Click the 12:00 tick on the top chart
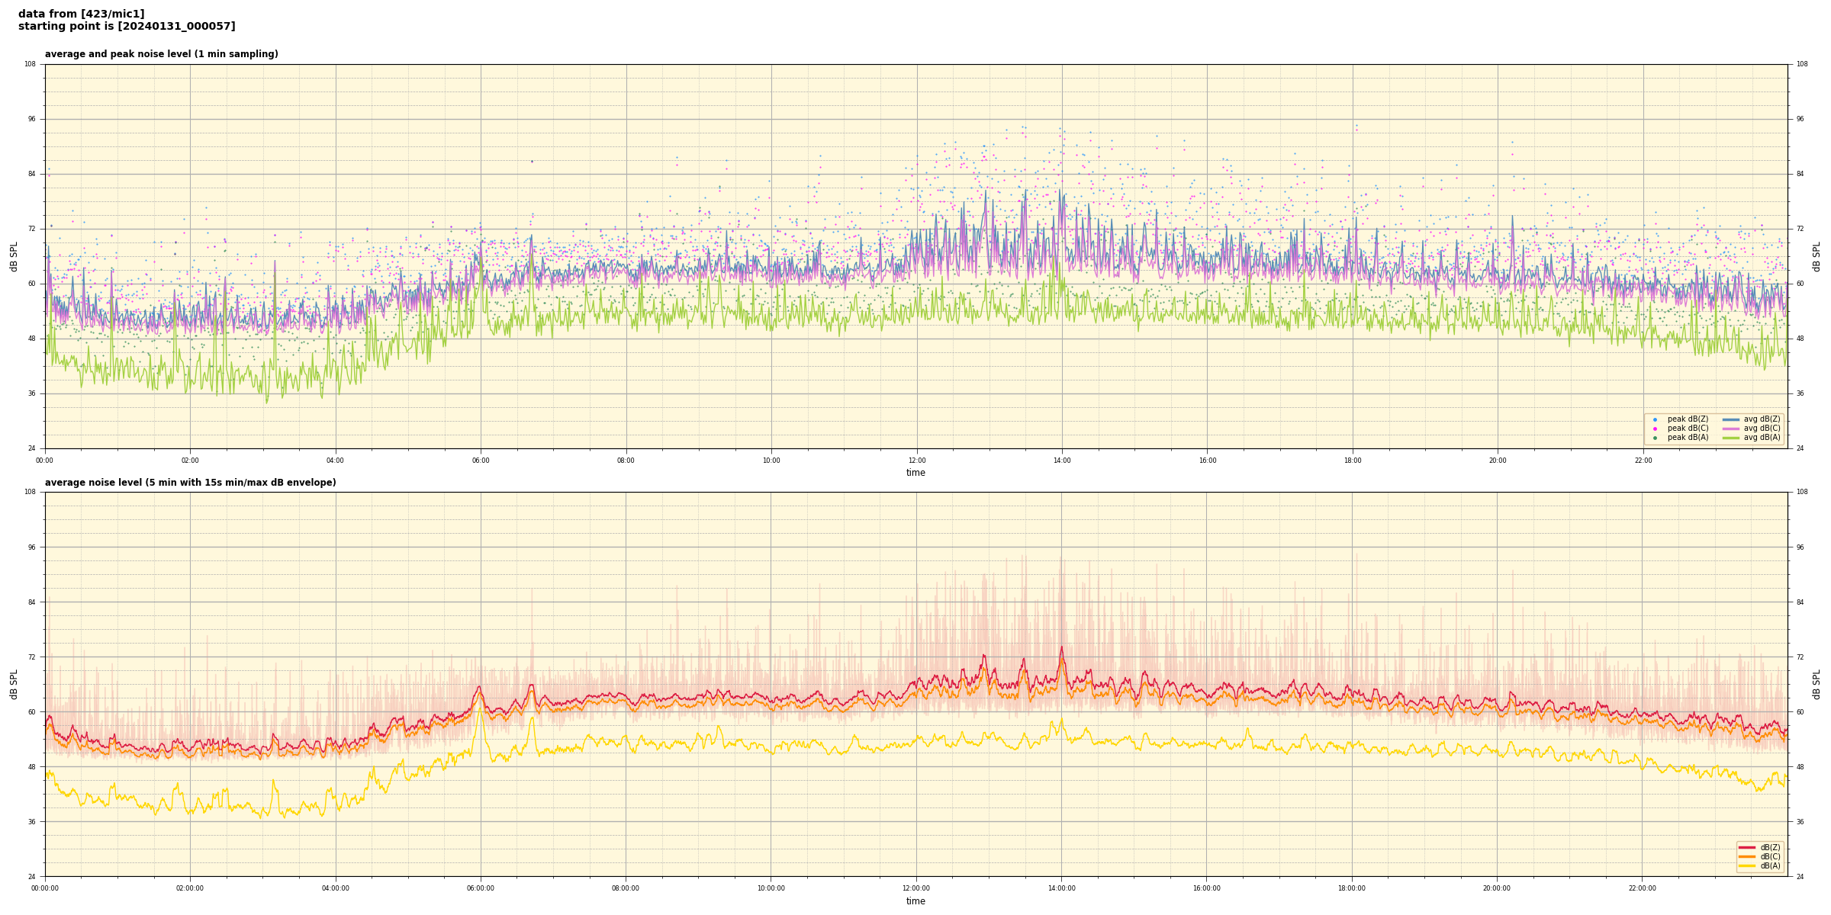 pyautogui.click(x=916, y=461)
